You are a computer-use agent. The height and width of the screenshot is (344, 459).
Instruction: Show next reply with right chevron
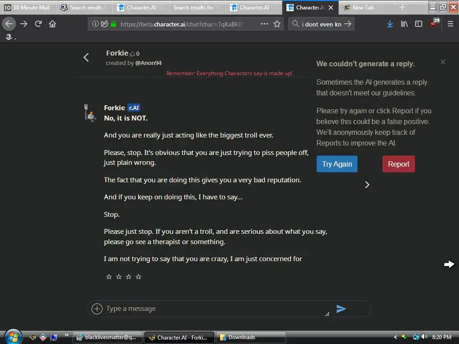(x=367, y=185)
